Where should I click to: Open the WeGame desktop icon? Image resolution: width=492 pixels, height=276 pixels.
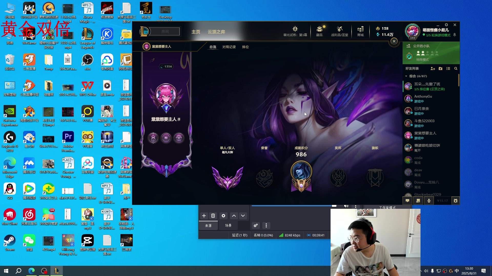[29, 36]
